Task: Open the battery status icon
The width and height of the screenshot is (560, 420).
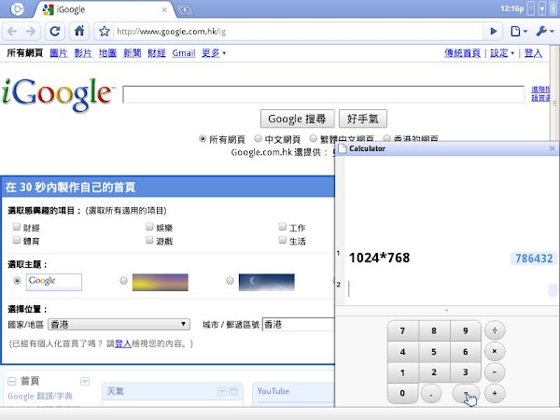Action: click(542, 8)
